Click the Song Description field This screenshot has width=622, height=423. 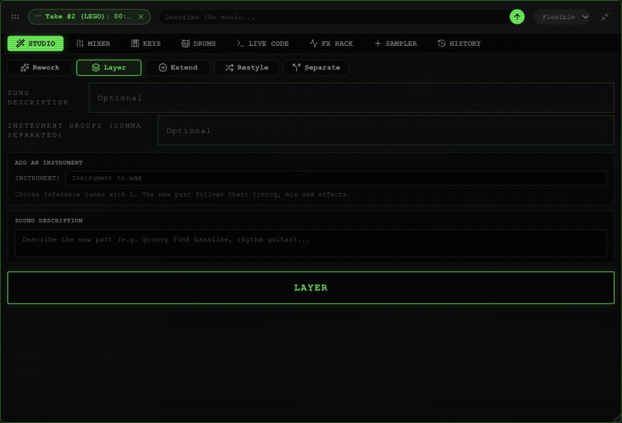point(352,98)
